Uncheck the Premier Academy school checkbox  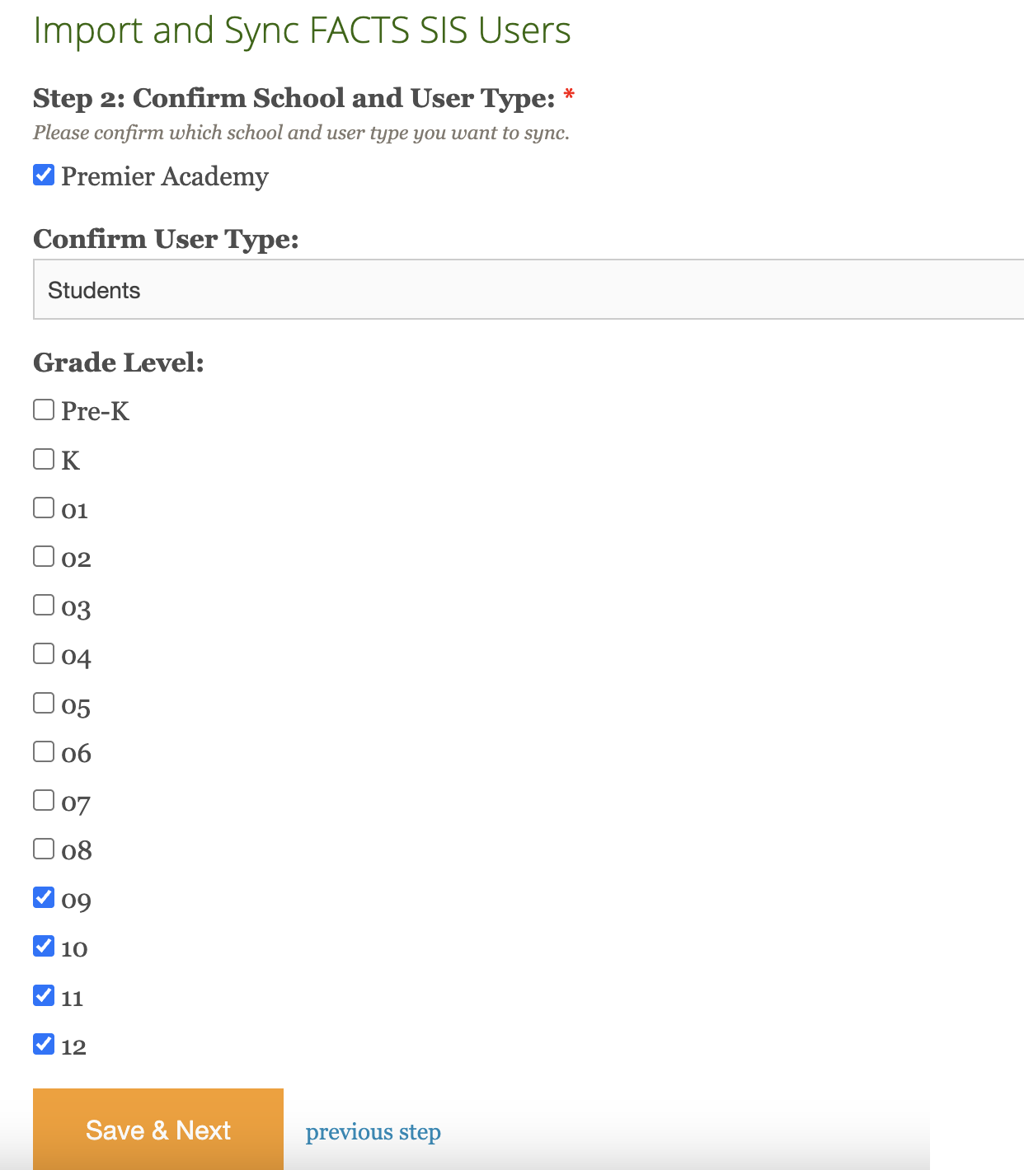click(x=44, y=175)
